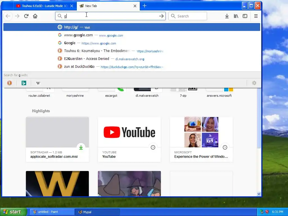Search with Bing one-off icon
288x216 pixels.
pyautogui.click(x=24, y=83)
